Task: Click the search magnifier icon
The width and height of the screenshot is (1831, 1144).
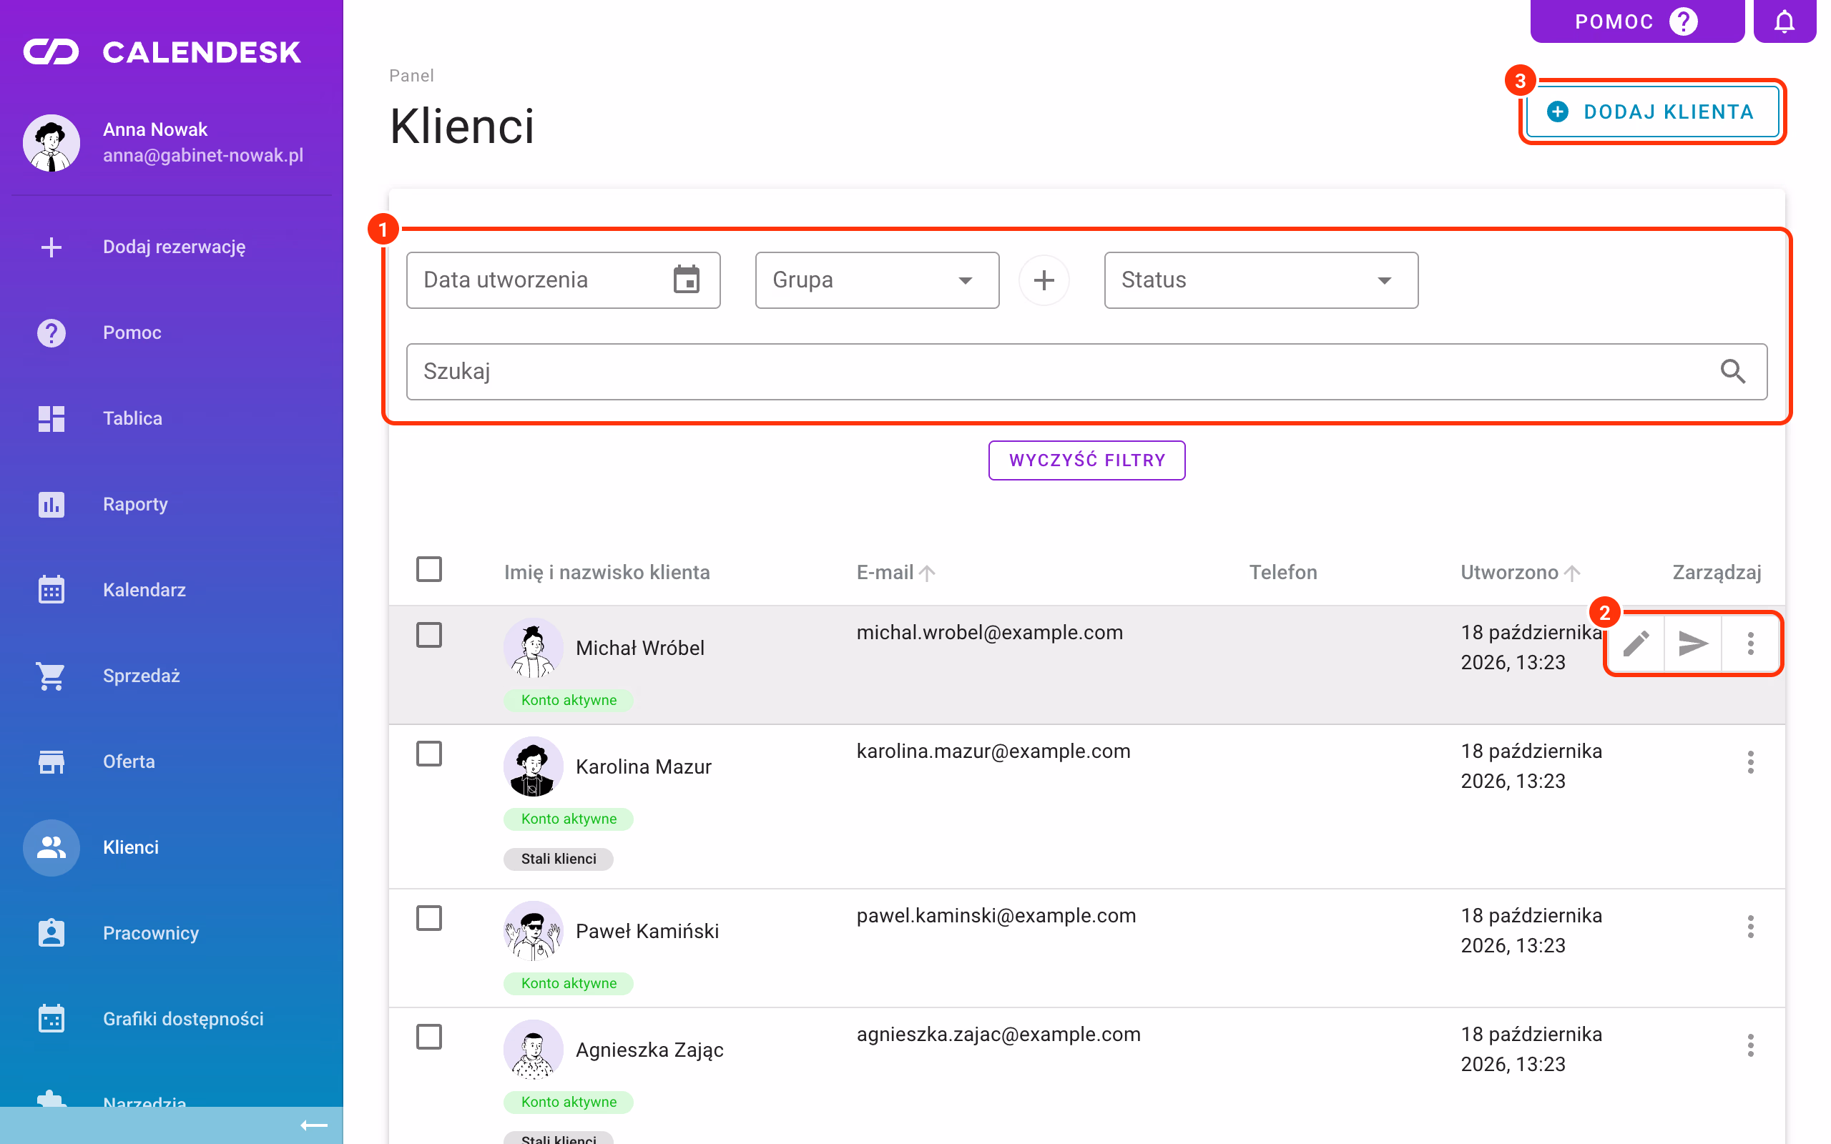Action: 1732,372
